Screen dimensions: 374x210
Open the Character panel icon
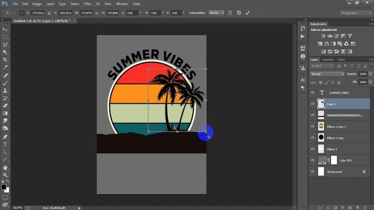point(303,80)
